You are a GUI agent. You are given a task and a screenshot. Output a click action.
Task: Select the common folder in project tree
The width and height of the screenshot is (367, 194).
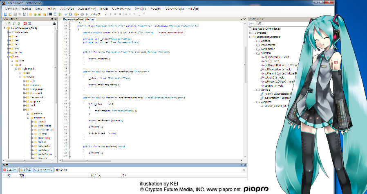35,85
